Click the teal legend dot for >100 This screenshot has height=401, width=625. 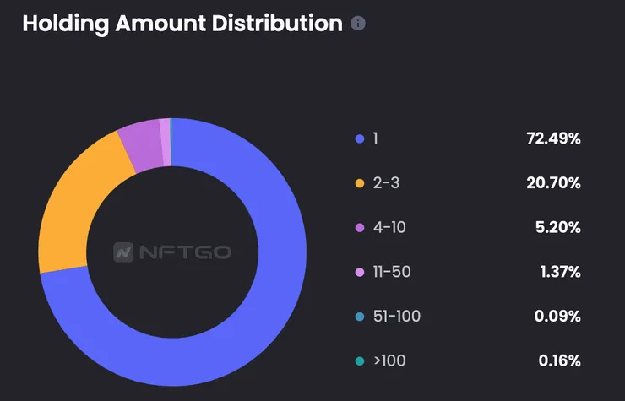click(361, 361)
